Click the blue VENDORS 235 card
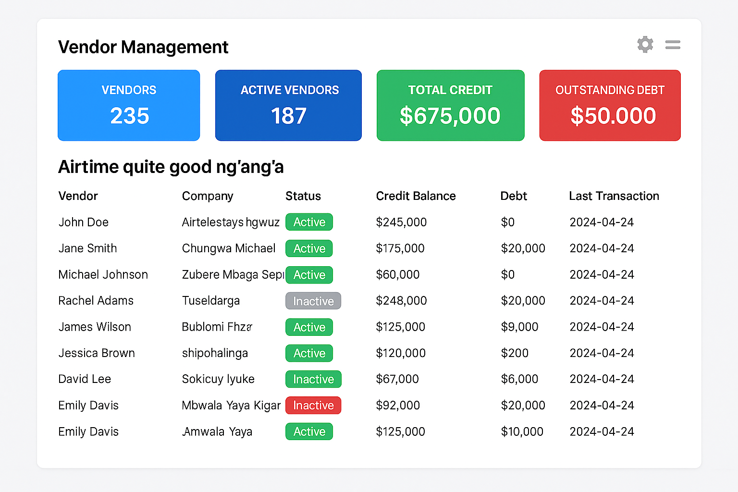 pyautogui.click(x=128, y=105)
